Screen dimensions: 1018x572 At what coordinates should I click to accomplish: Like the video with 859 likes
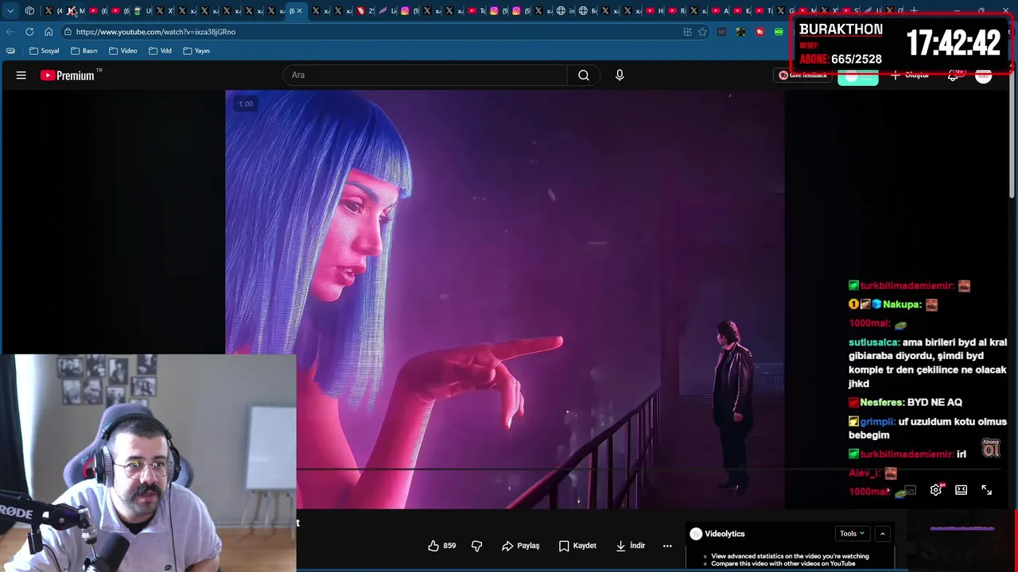(x=441, y=546)
